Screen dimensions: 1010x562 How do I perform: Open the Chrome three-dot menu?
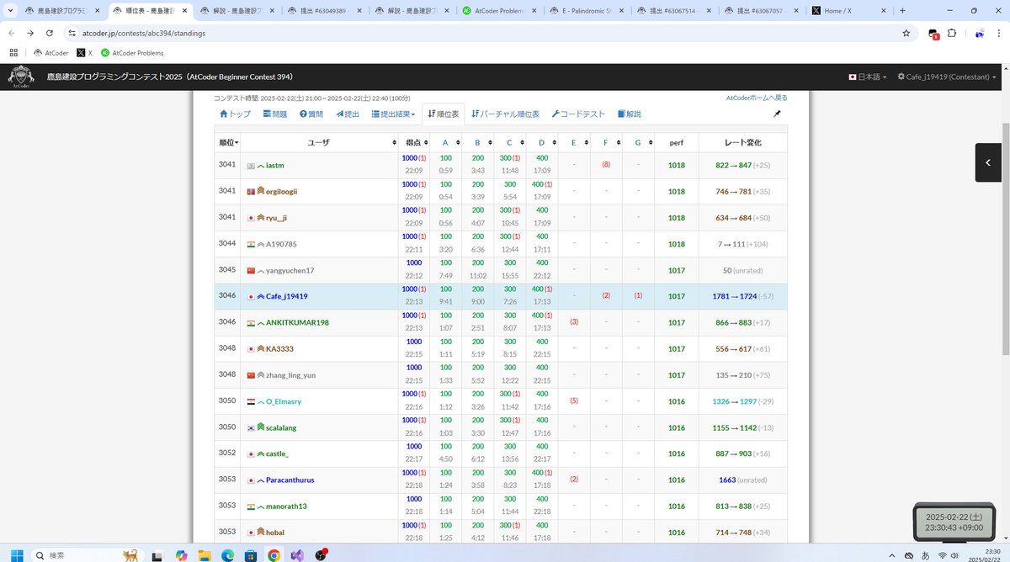[999, 33]
